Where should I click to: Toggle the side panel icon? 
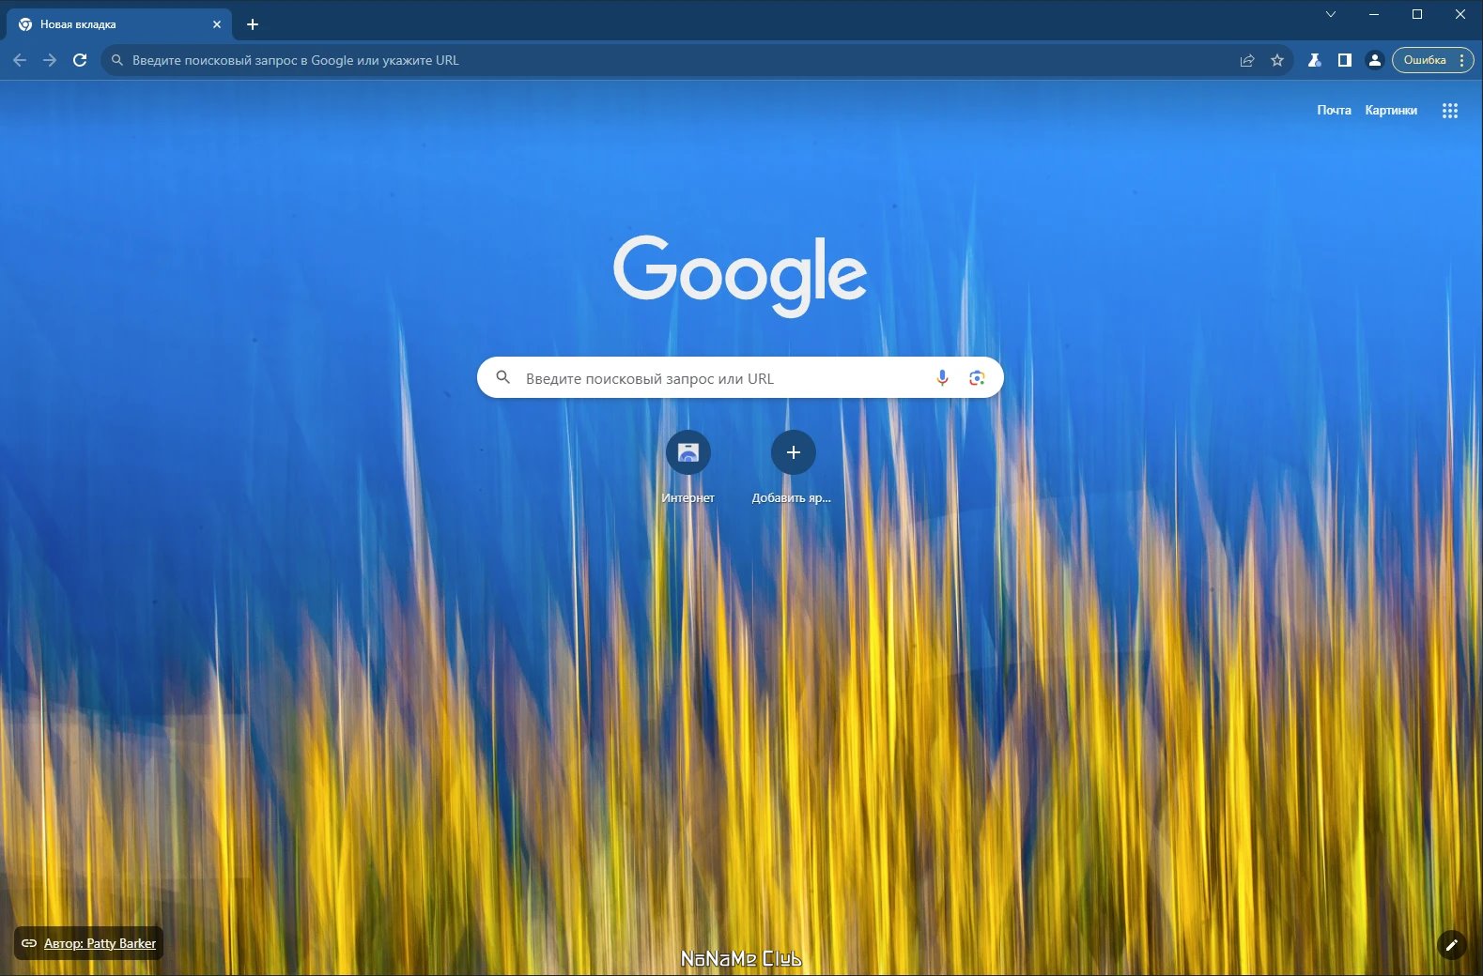tap(1345, 60)
